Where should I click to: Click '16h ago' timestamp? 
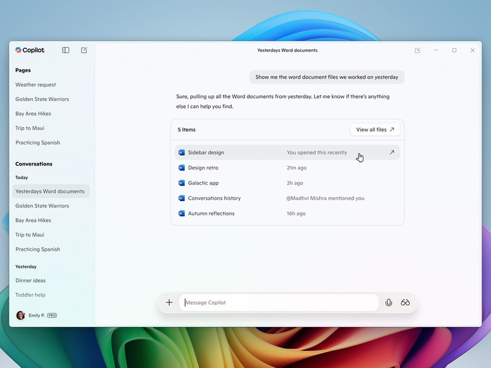[x=296, y=213]
